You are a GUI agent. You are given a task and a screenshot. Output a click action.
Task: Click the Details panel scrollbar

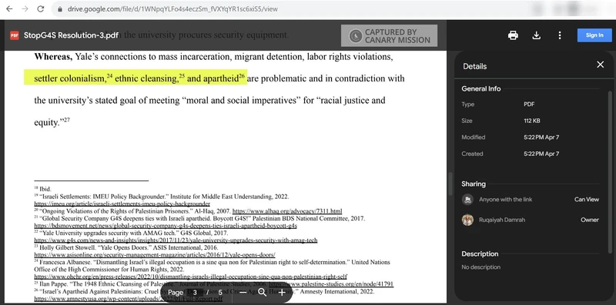point(610,173)
